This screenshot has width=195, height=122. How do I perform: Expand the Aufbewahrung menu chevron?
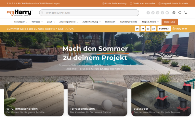pos(100,22)
